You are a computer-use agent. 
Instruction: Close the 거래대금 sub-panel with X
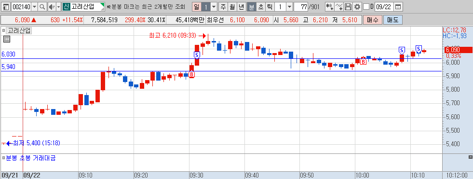tap(470, 157)
